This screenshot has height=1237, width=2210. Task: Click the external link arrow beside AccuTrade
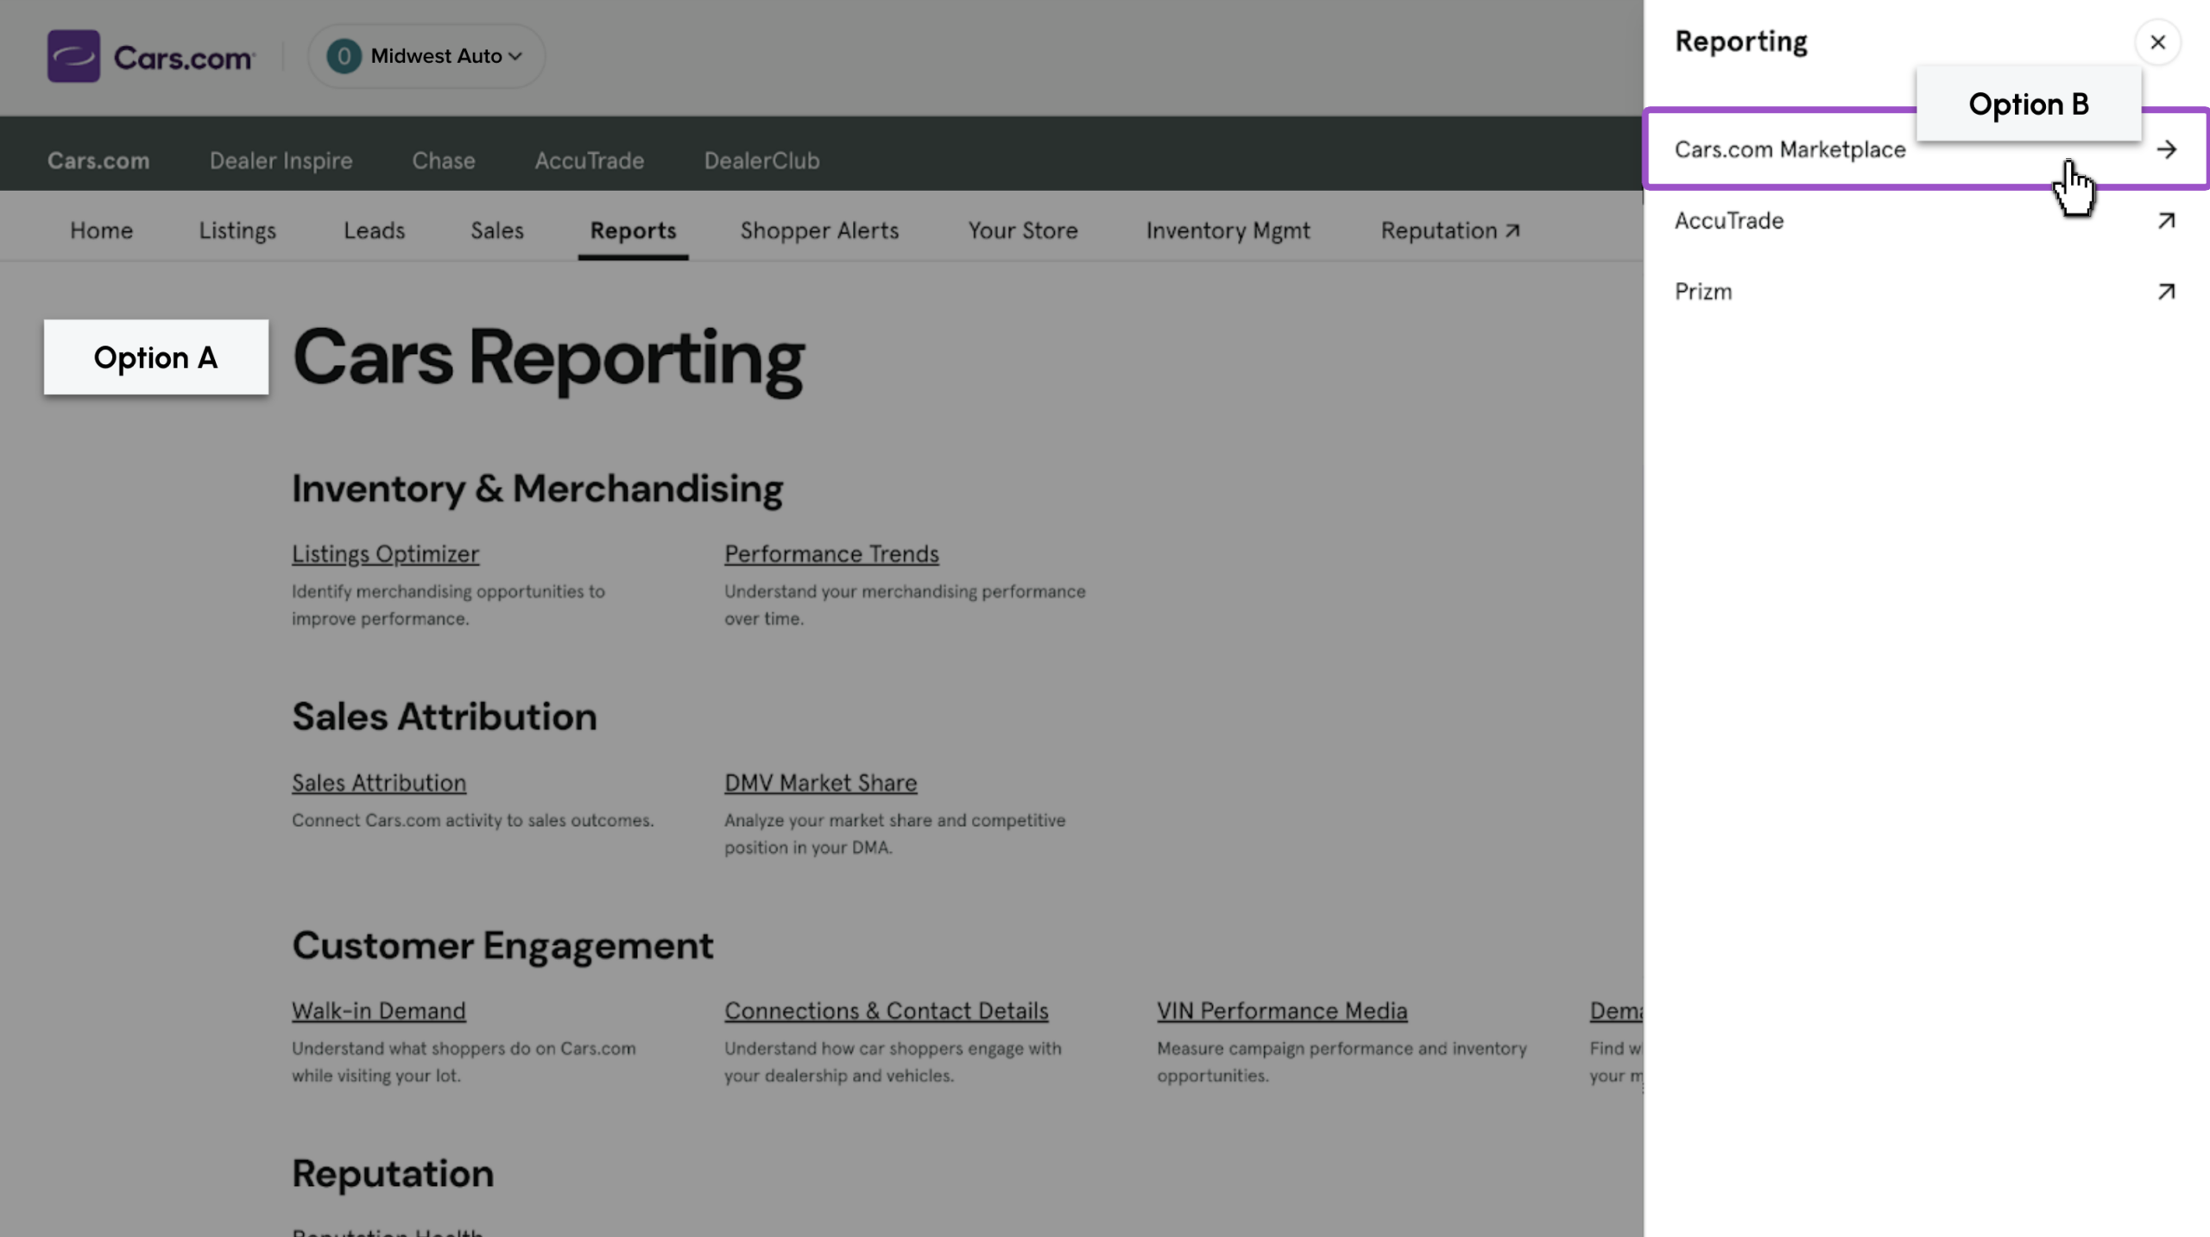(2166, 221)
